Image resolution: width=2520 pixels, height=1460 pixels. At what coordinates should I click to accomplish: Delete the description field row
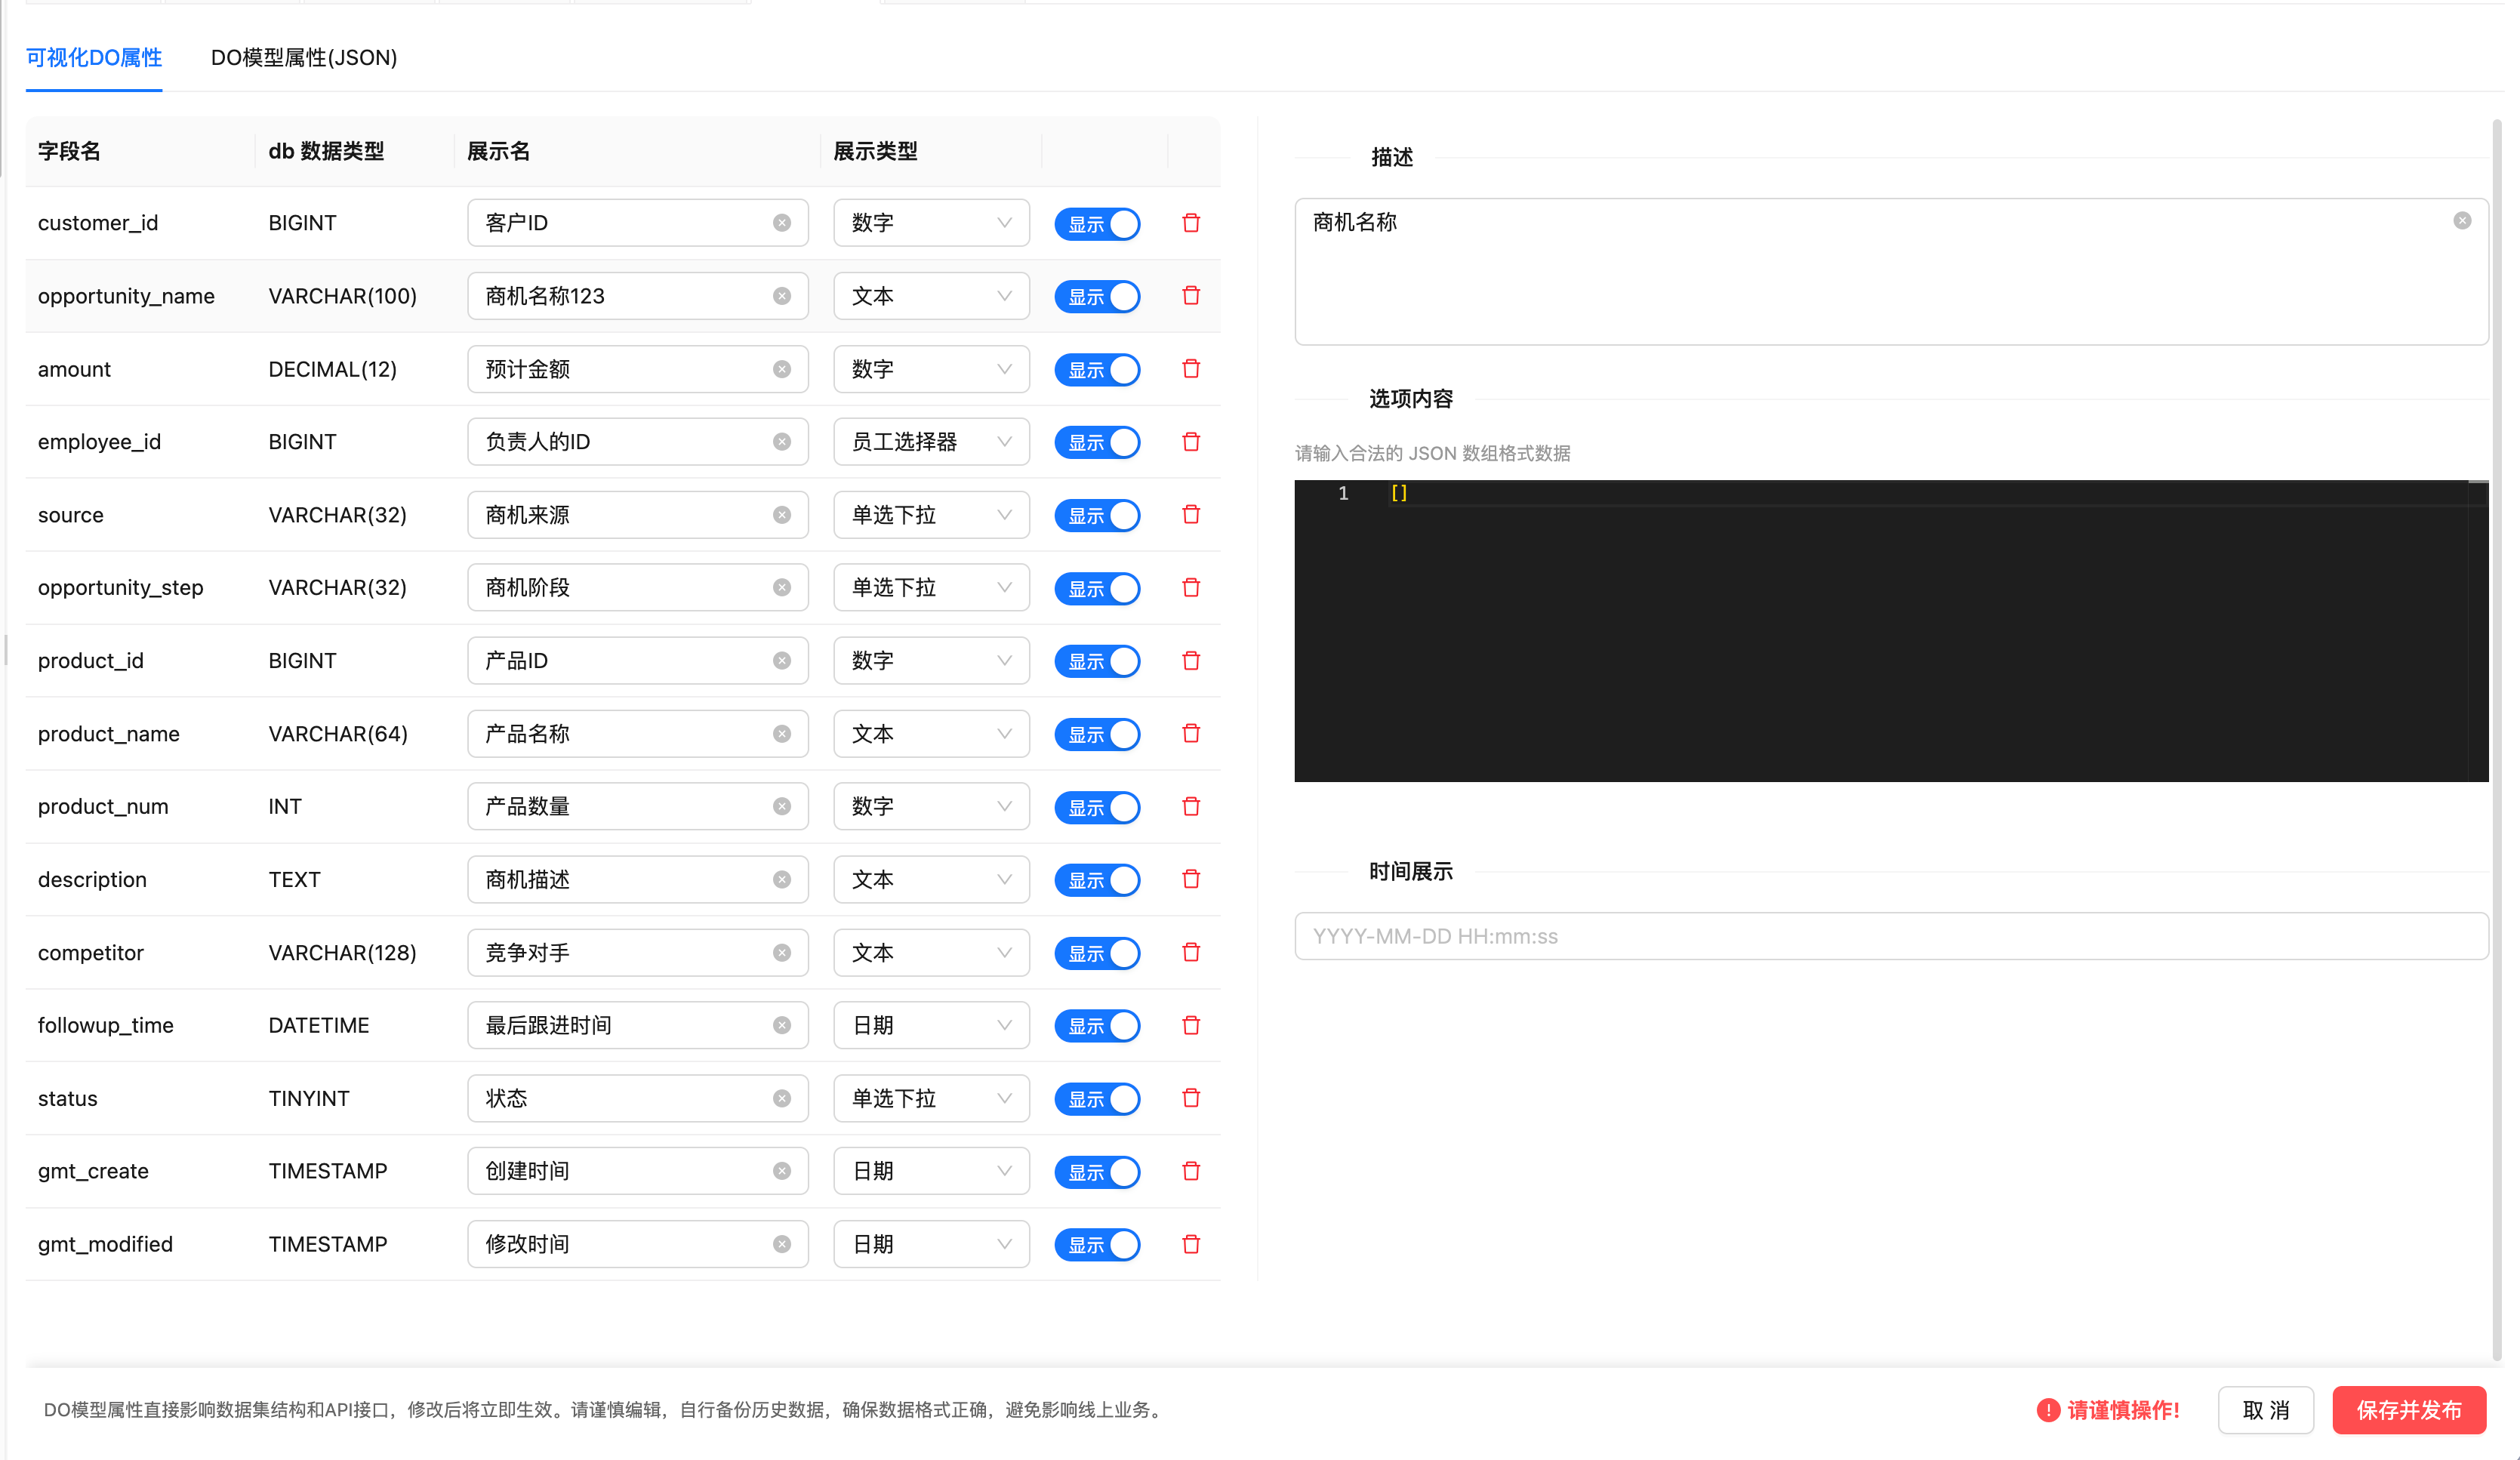[x=1190, y=880]
